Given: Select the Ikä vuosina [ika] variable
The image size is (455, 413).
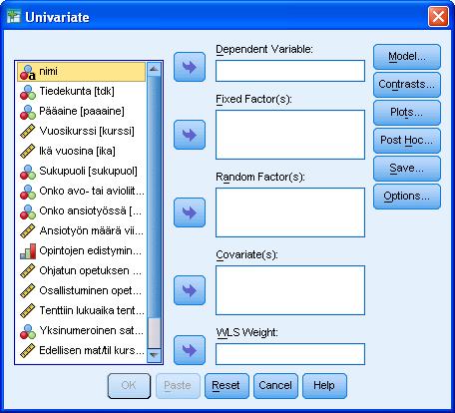Looking at the screenshot, I should pyautogui.click(x=82, y=152).
